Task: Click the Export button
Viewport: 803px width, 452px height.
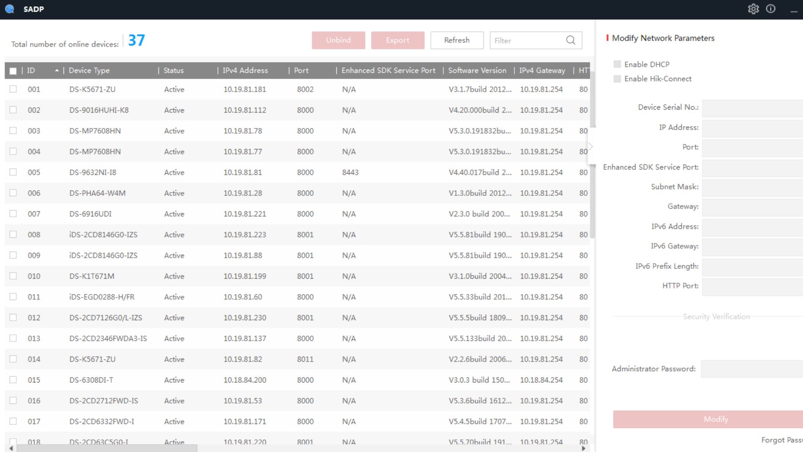Action: coord(397,40)
